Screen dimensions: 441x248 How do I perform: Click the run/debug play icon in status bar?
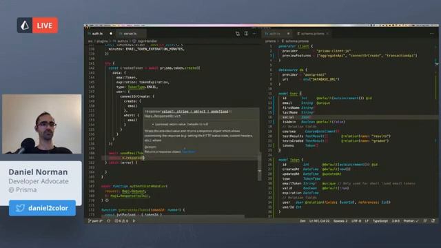pos(134,221)
